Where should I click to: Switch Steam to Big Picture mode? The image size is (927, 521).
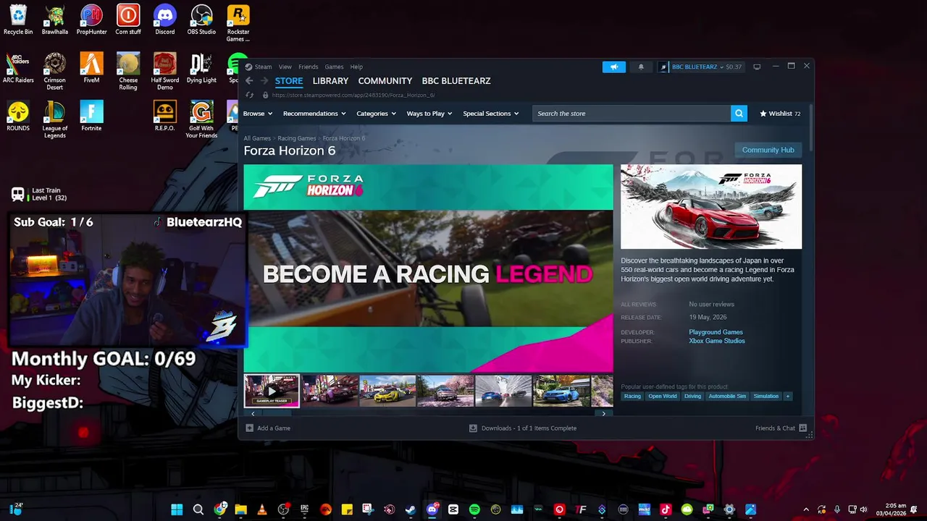757,67
